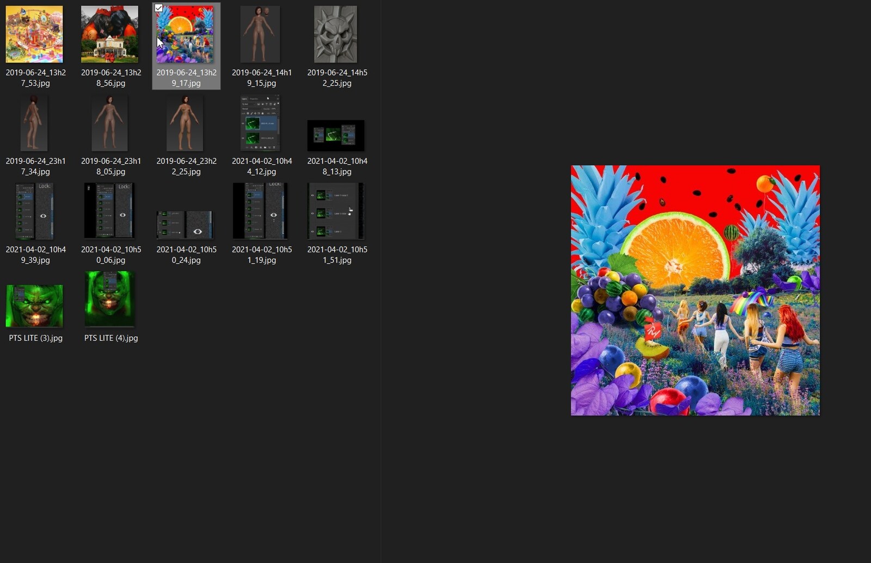
Task: Click the large fruit collage preview image
Action: [x=695, y=290]
